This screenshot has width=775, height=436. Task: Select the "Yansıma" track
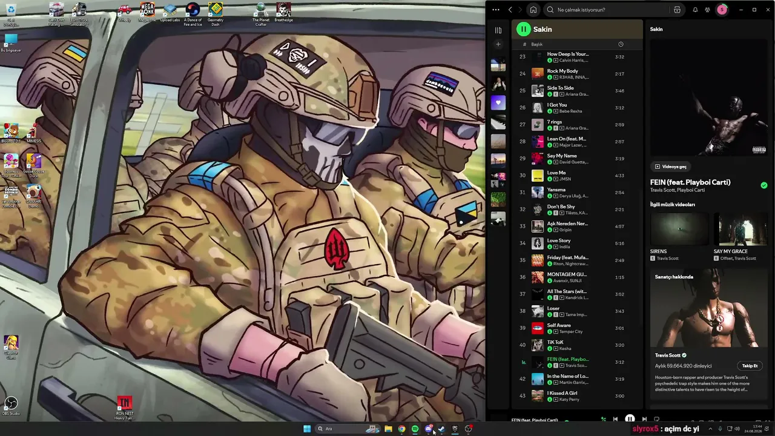(x=577, y=193)
